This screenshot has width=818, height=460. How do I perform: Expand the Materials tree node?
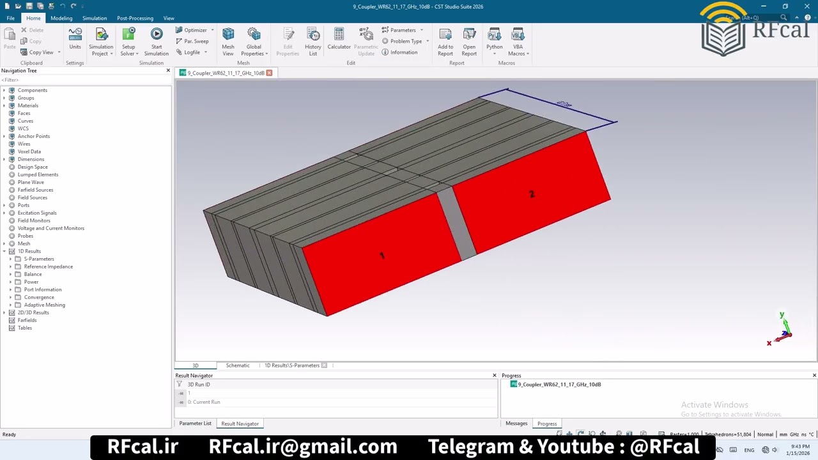pyautogui.click(x=4, y=105)
